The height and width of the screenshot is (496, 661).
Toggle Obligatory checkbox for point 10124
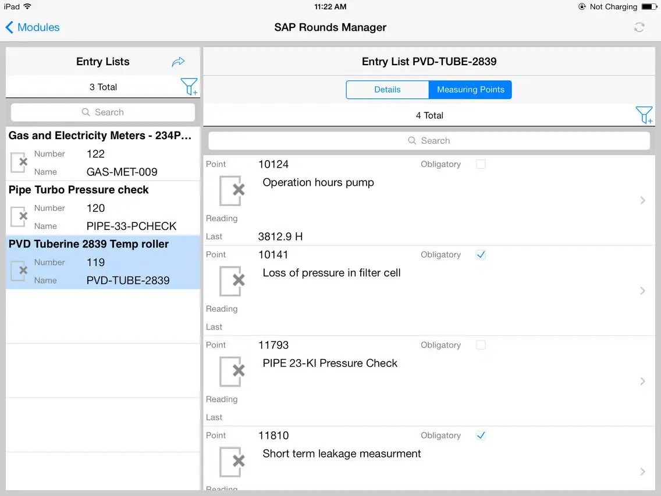coord(481,164)
